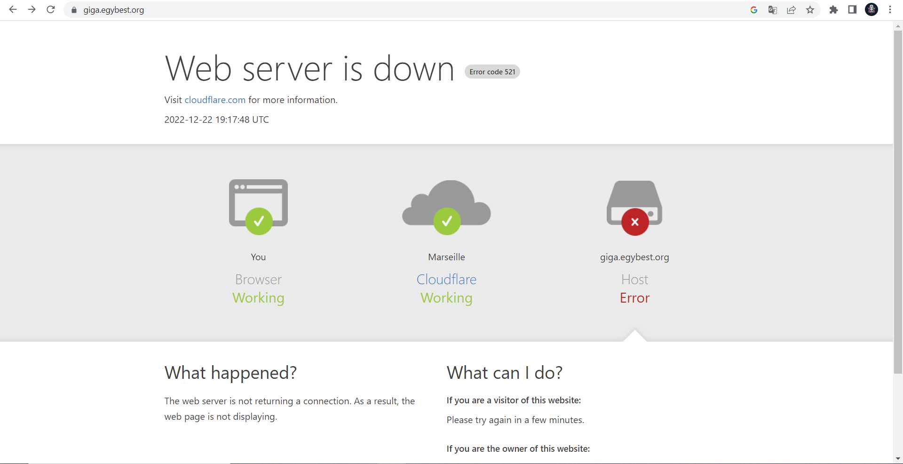903x464 pixels.
Task: Click the address bar URL field
Action: click(x=376, y=10)
